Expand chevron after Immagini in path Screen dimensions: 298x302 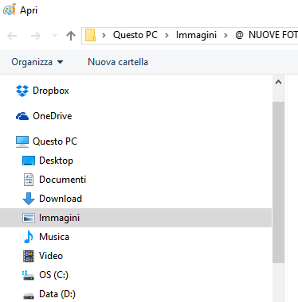(225, 35)
